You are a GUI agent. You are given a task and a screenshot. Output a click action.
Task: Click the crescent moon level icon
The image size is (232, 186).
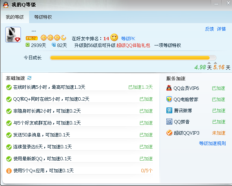tap(63, 38)
